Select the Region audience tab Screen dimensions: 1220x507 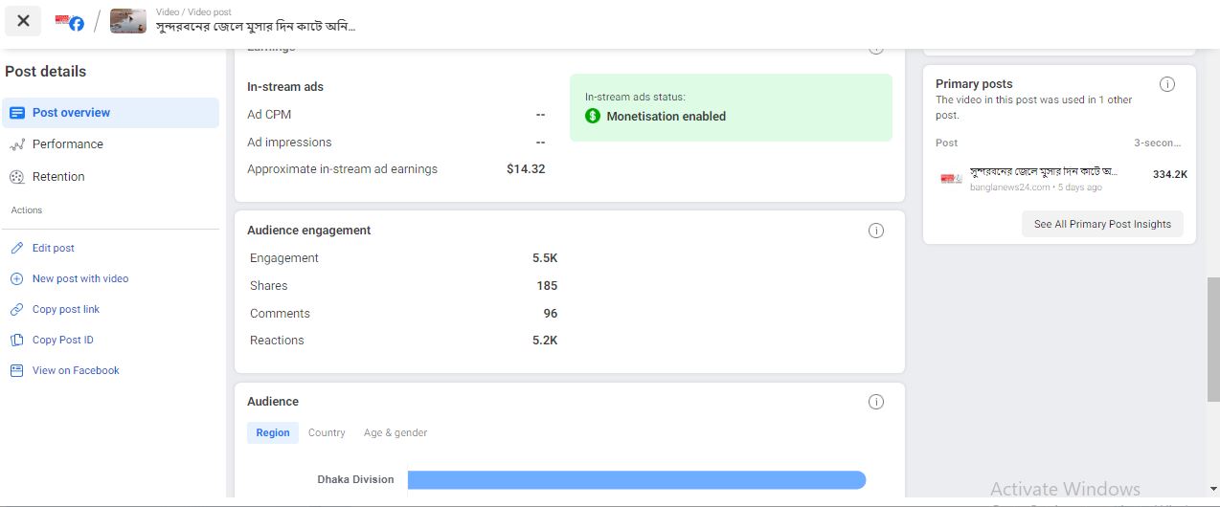[272, 433]
